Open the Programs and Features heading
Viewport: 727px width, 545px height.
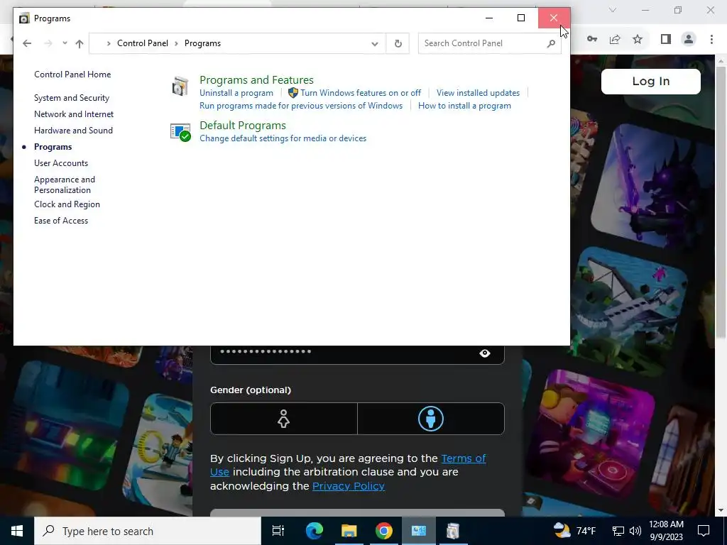point(256,79)
